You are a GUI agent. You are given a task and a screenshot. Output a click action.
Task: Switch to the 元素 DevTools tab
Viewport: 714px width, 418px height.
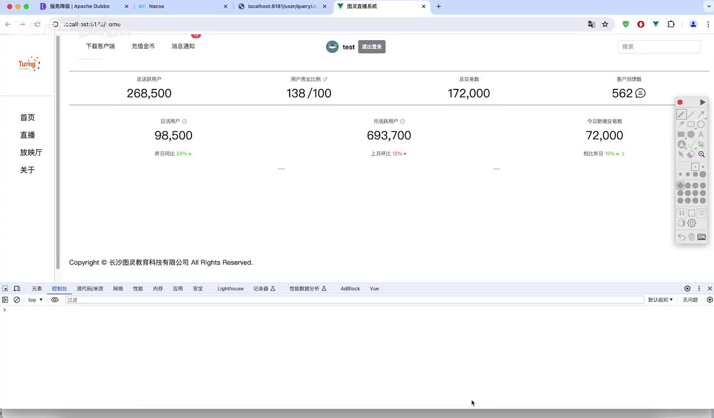(x=37, y=289)
